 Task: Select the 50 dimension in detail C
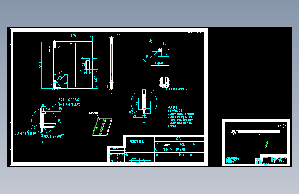137,104
